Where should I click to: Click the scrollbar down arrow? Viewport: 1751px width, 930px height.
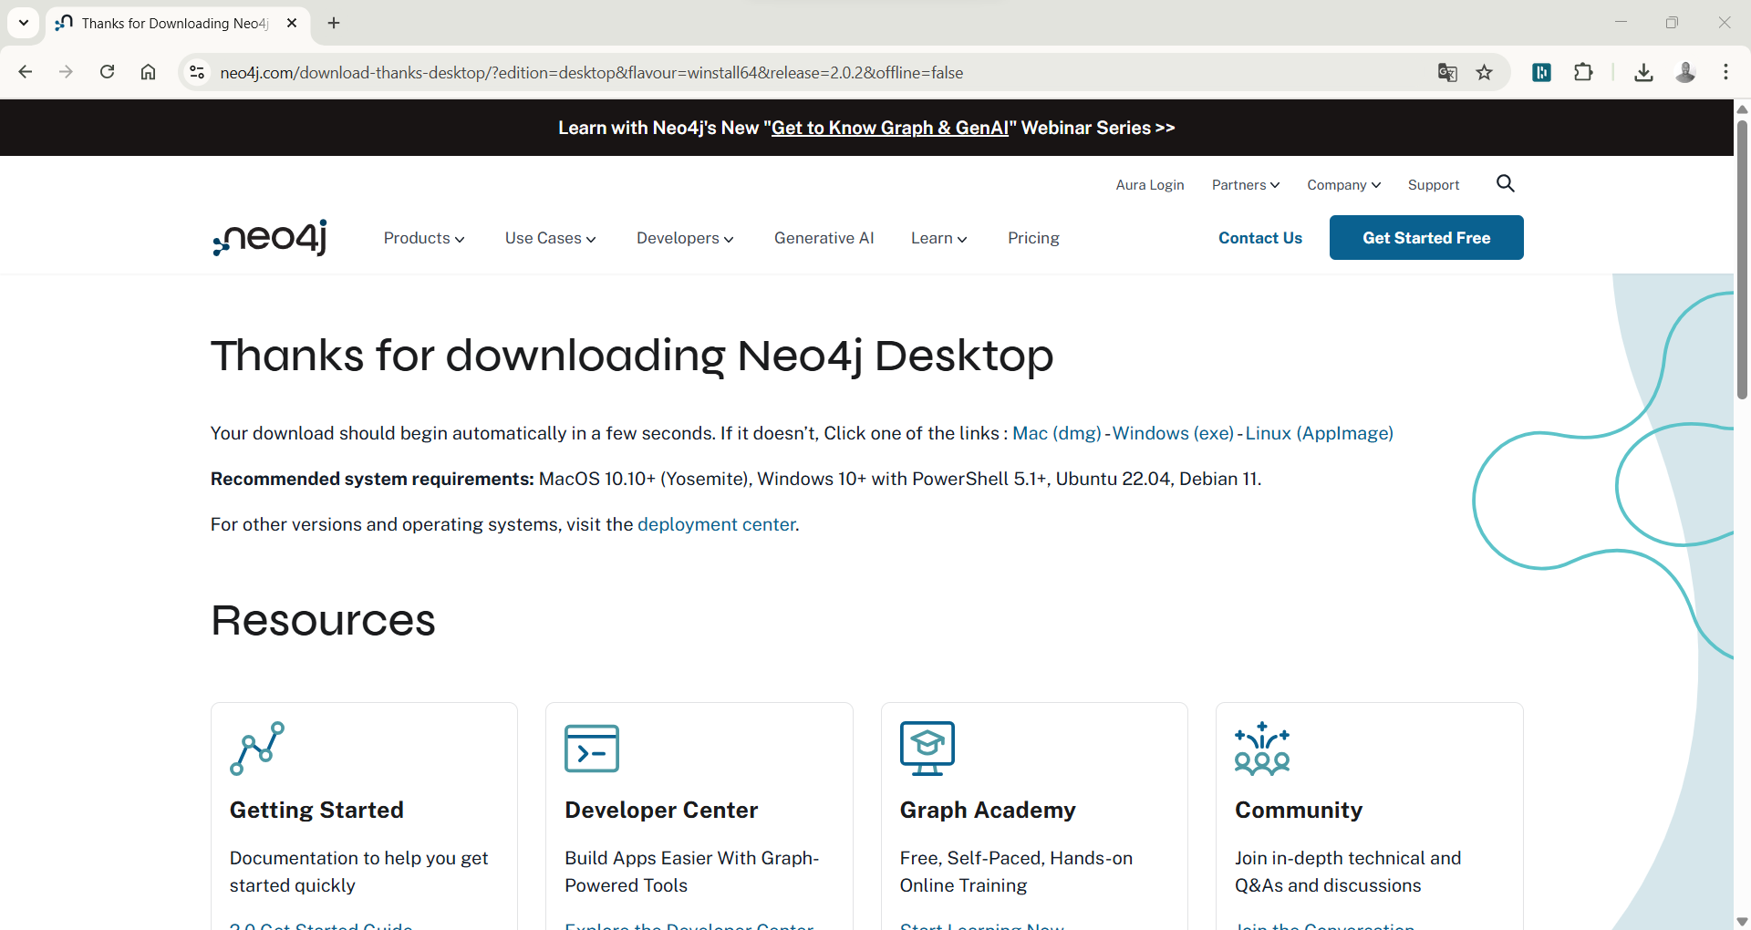[1742, 921]
